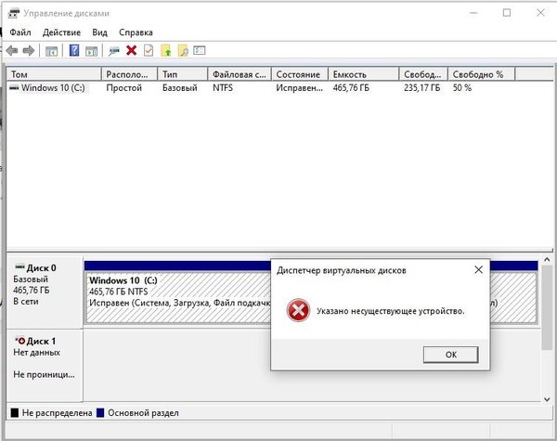The width and height of the screenshot is (557, 441).
Task: Toggle the show/hide console tree icon
Action: click(51, 51)
